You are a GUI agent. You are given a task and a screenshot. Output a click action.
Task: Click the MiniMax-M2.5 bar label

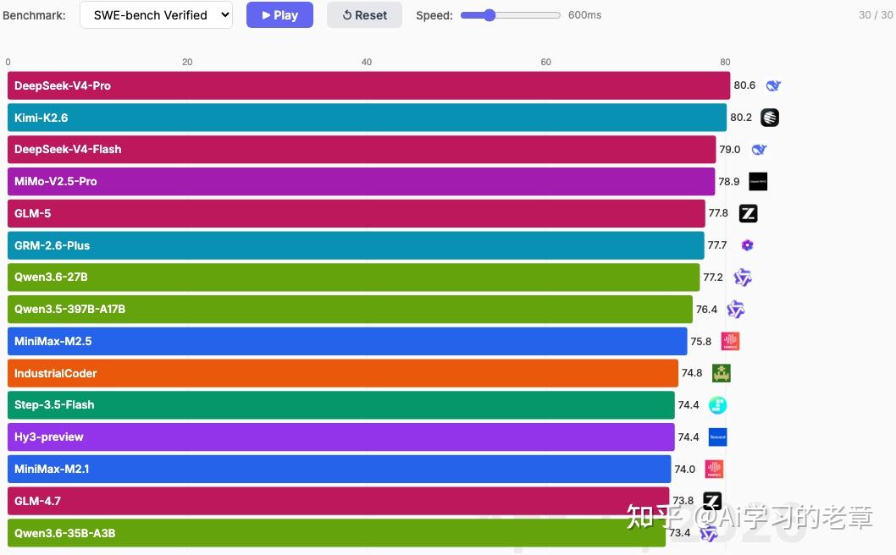pos(53,342)
